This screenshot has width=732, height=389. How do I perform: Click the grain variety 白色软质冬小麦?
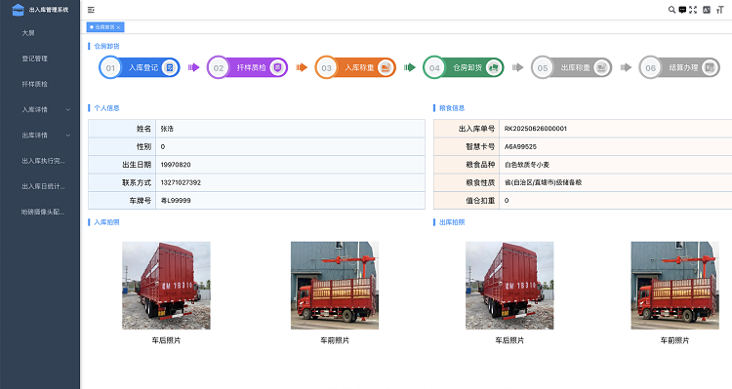[x=527, y=165]
